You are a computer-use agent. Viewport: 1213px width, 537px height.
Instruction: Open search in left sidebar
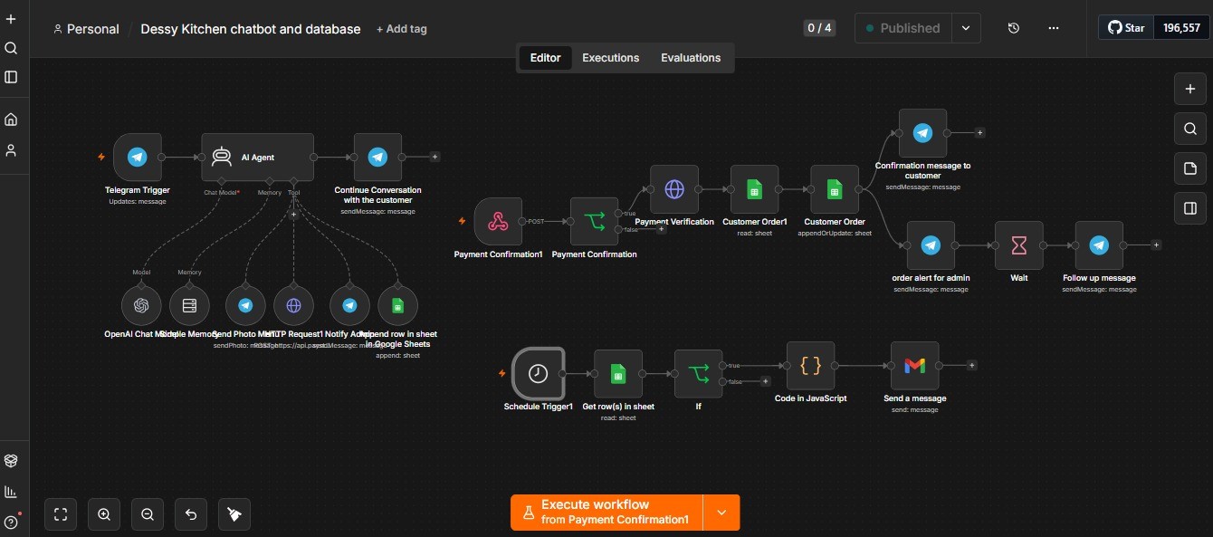11,48
